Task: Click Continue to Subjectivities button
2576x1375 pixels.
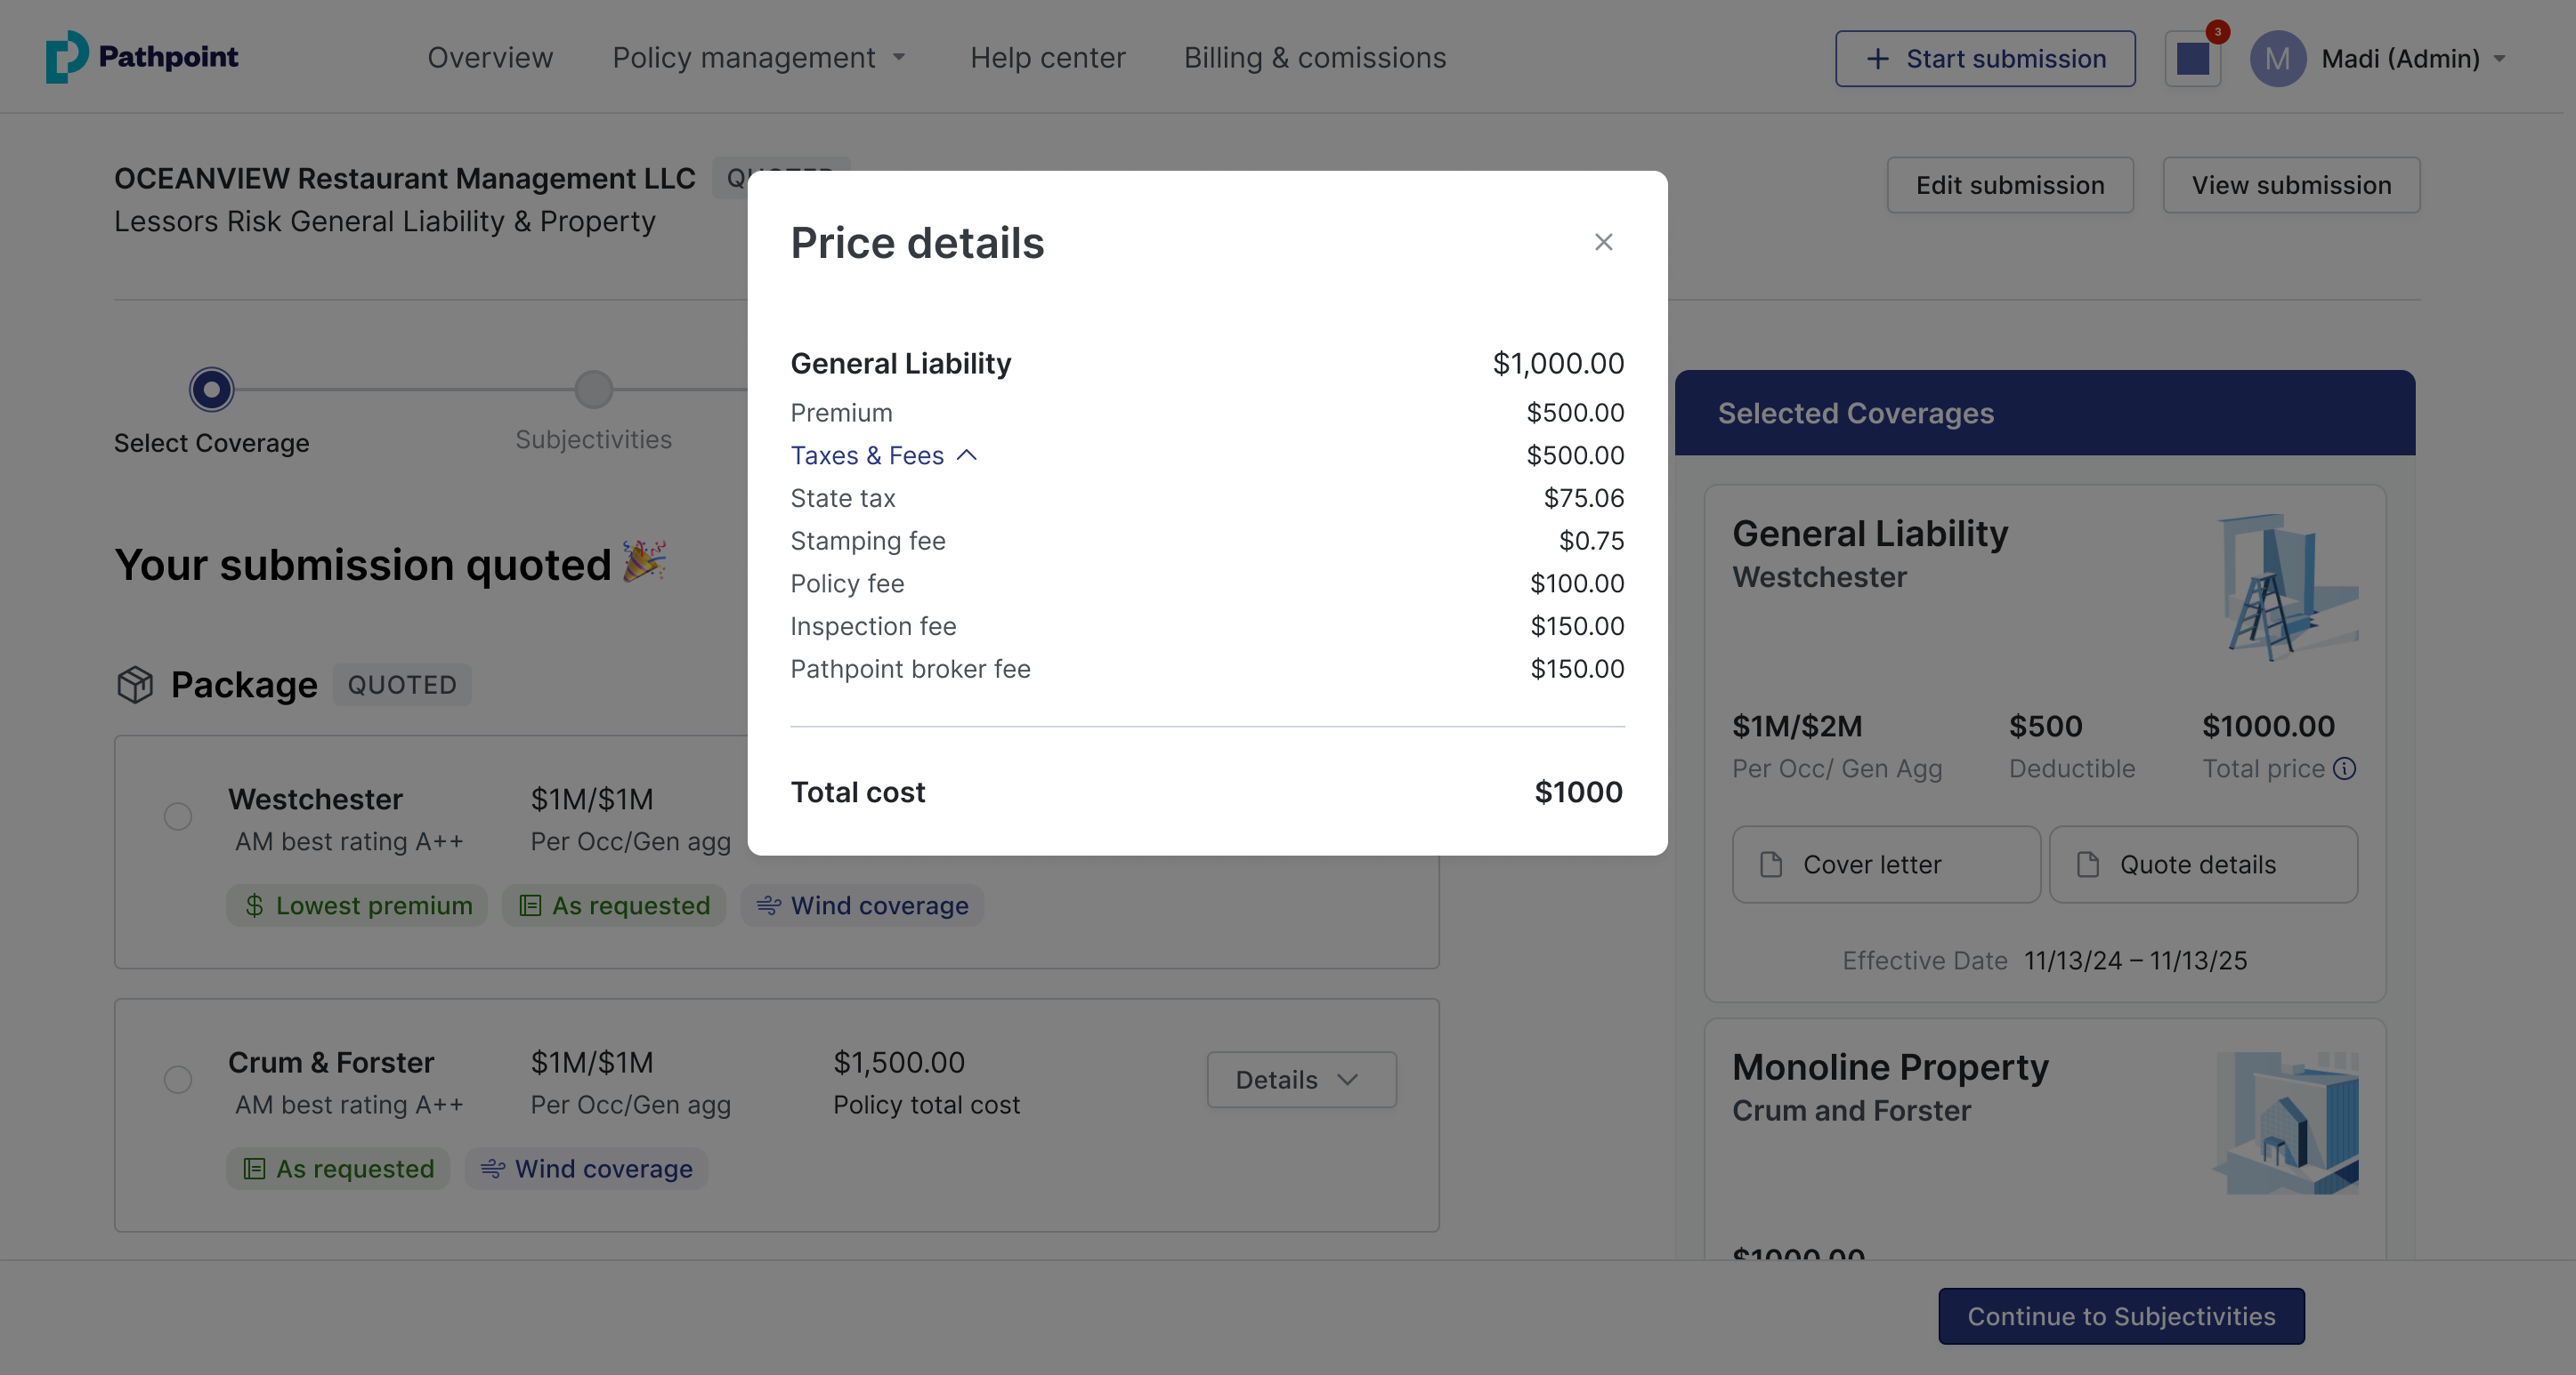Action: click(x=2120, y=1316)
